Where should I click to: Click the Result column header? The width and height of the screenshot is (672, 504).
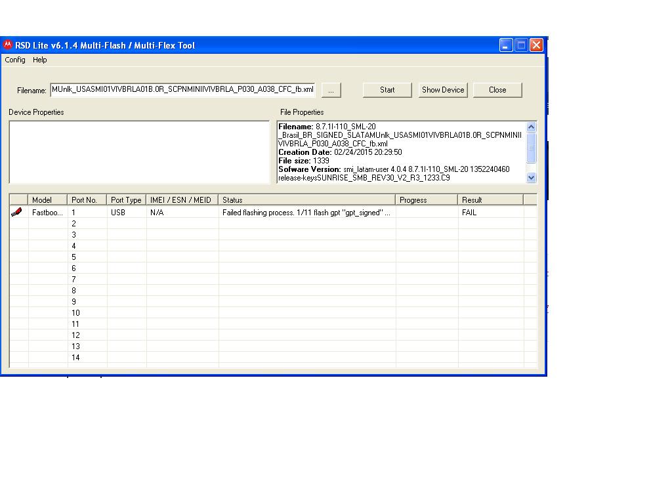(x=491, y=200)
